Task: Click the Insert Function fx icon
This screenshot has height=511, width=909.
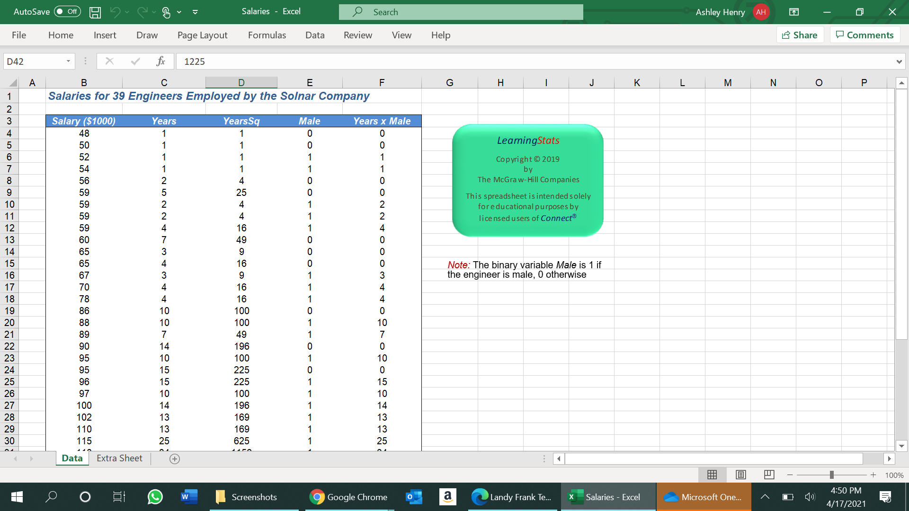Action: [160, 61]
